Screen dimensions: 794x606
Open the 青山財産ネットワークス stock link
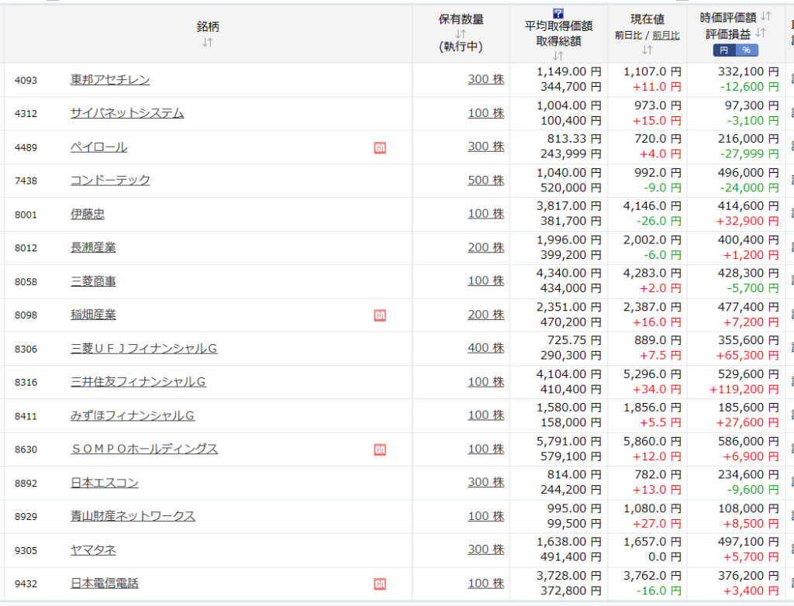pos(133,516)
